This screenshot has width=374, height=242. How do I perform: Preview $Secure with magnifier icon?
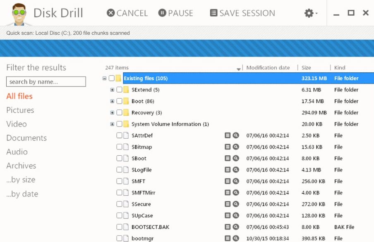(x=236, y=204)
